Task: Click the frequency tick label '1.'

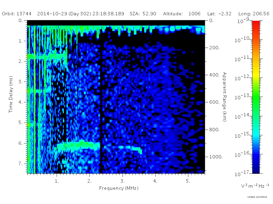Action: [57, 181]
